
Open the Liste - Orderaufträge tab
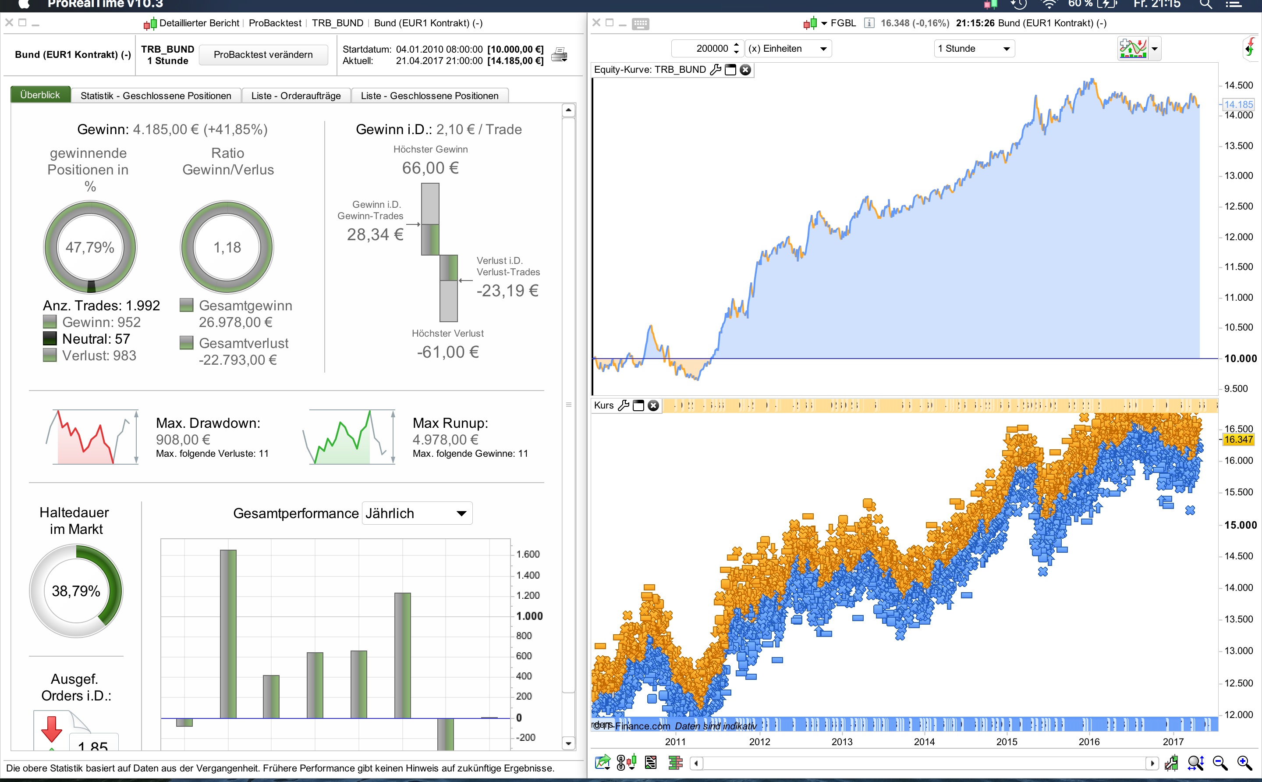296,96
